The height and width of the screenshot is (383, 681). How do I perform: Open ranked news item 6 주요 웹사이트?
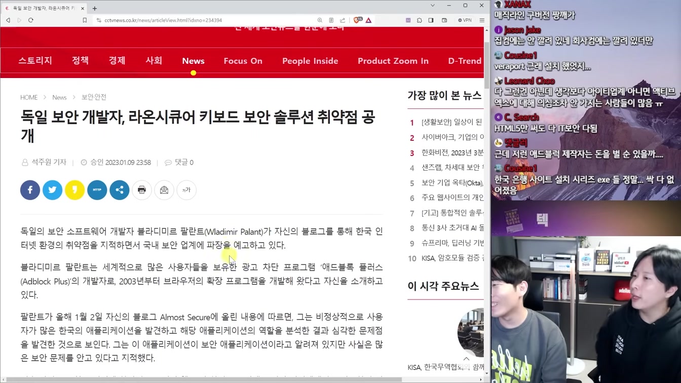pyautogui.click(x=446, y=198)
